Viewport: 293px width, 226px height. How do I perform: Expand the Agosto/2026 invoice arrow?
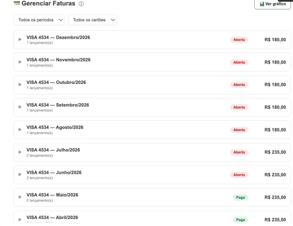pyautogui.click(x=20, y=129)
